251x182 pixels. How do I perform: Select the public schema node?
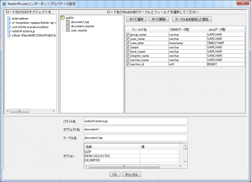click(70, 18)
